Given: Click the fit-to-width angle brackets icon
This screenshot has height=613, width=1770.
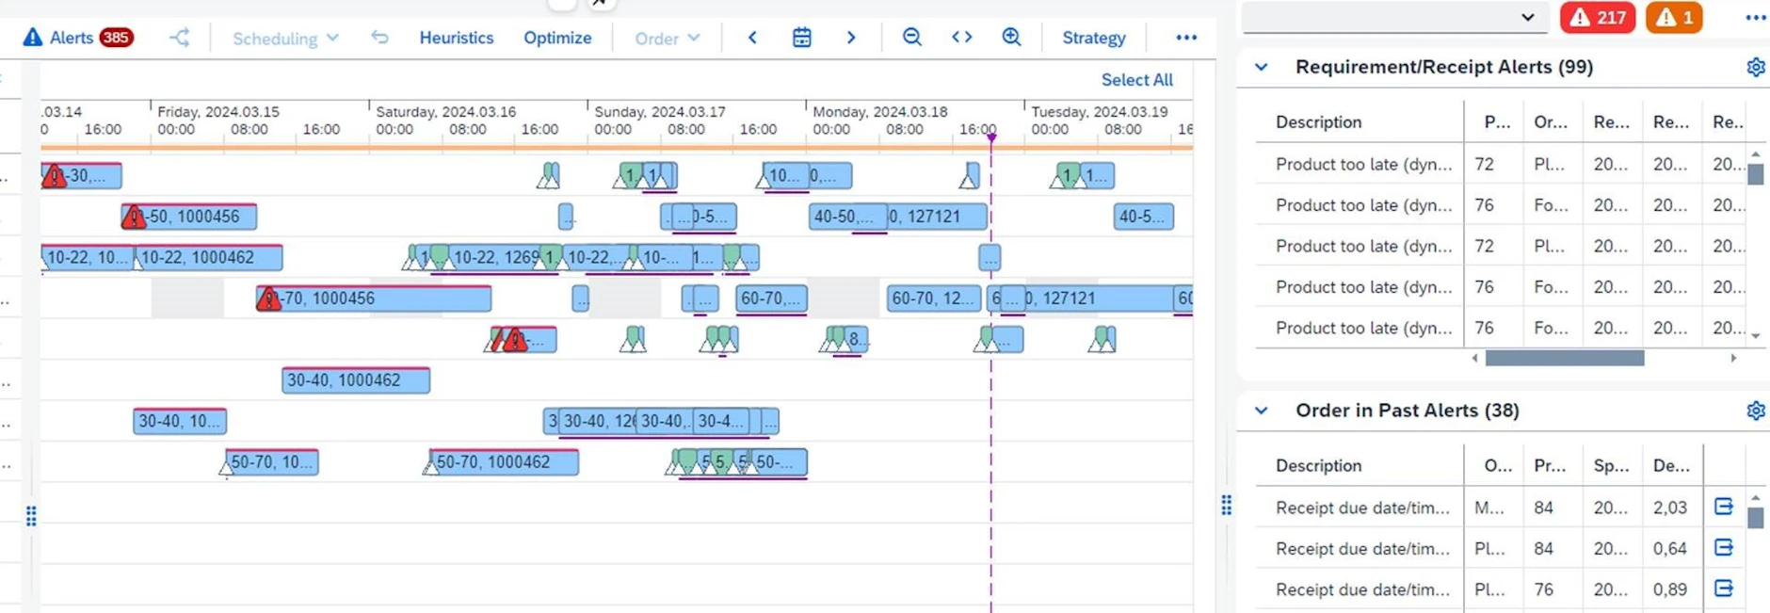Looking at the screenshot, I should pos(961,38).
